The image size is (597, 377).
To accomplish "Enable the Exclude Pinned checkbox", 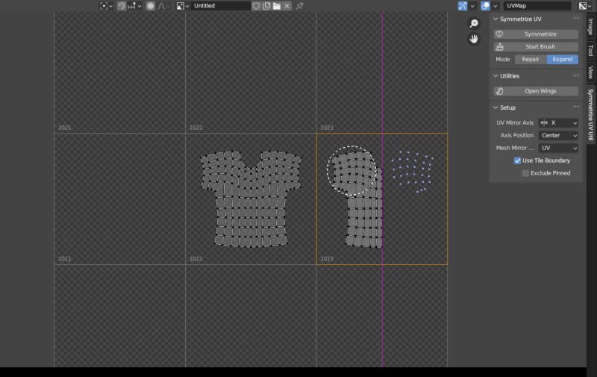I will (x=526, y=173).
